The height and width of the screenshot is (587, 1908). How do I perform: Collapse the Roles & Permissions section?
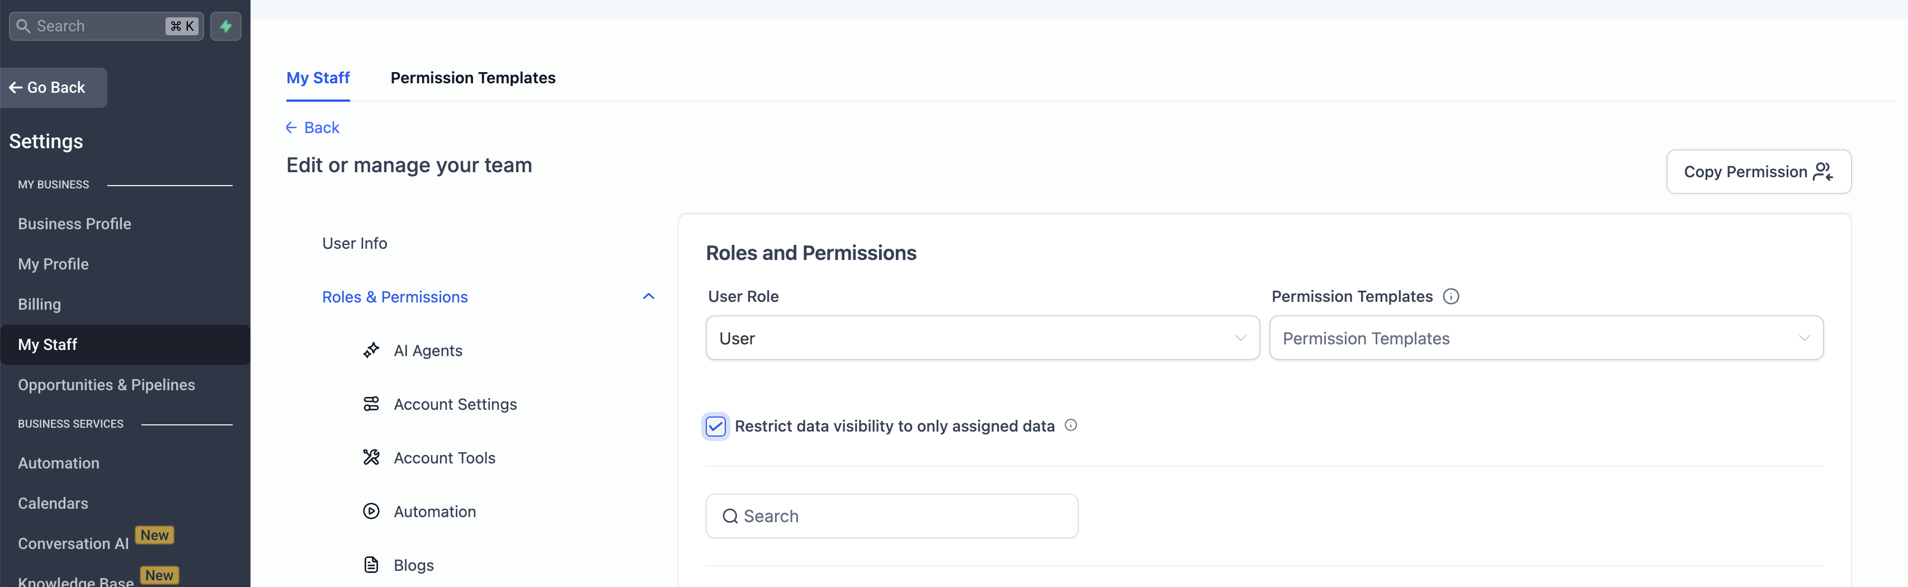[x=648, y=297]
